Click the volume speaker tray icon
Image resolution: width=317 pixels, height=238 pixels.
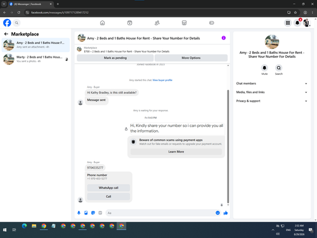point(278,234)
